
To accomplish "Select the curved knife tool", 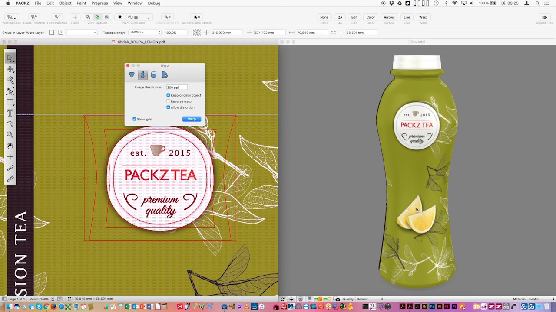I will pos(10,124).
